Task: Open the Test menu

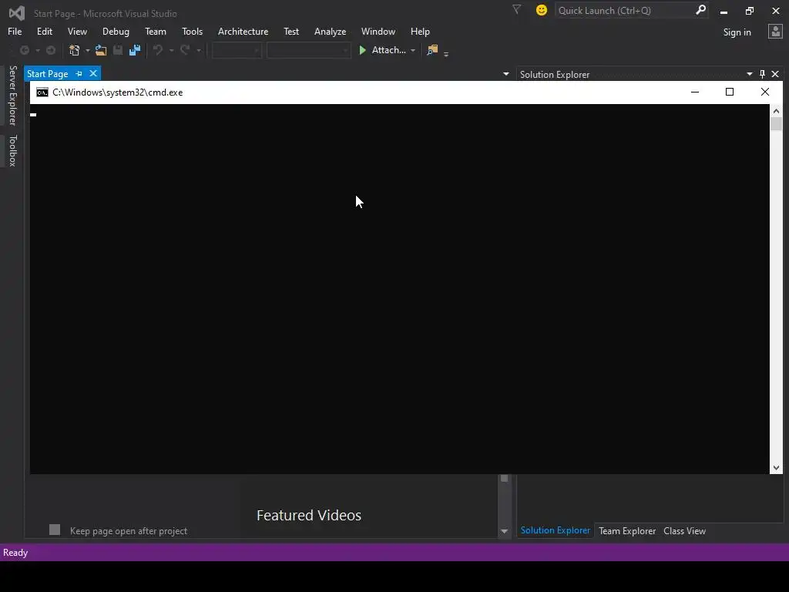Action: (290, 31)
